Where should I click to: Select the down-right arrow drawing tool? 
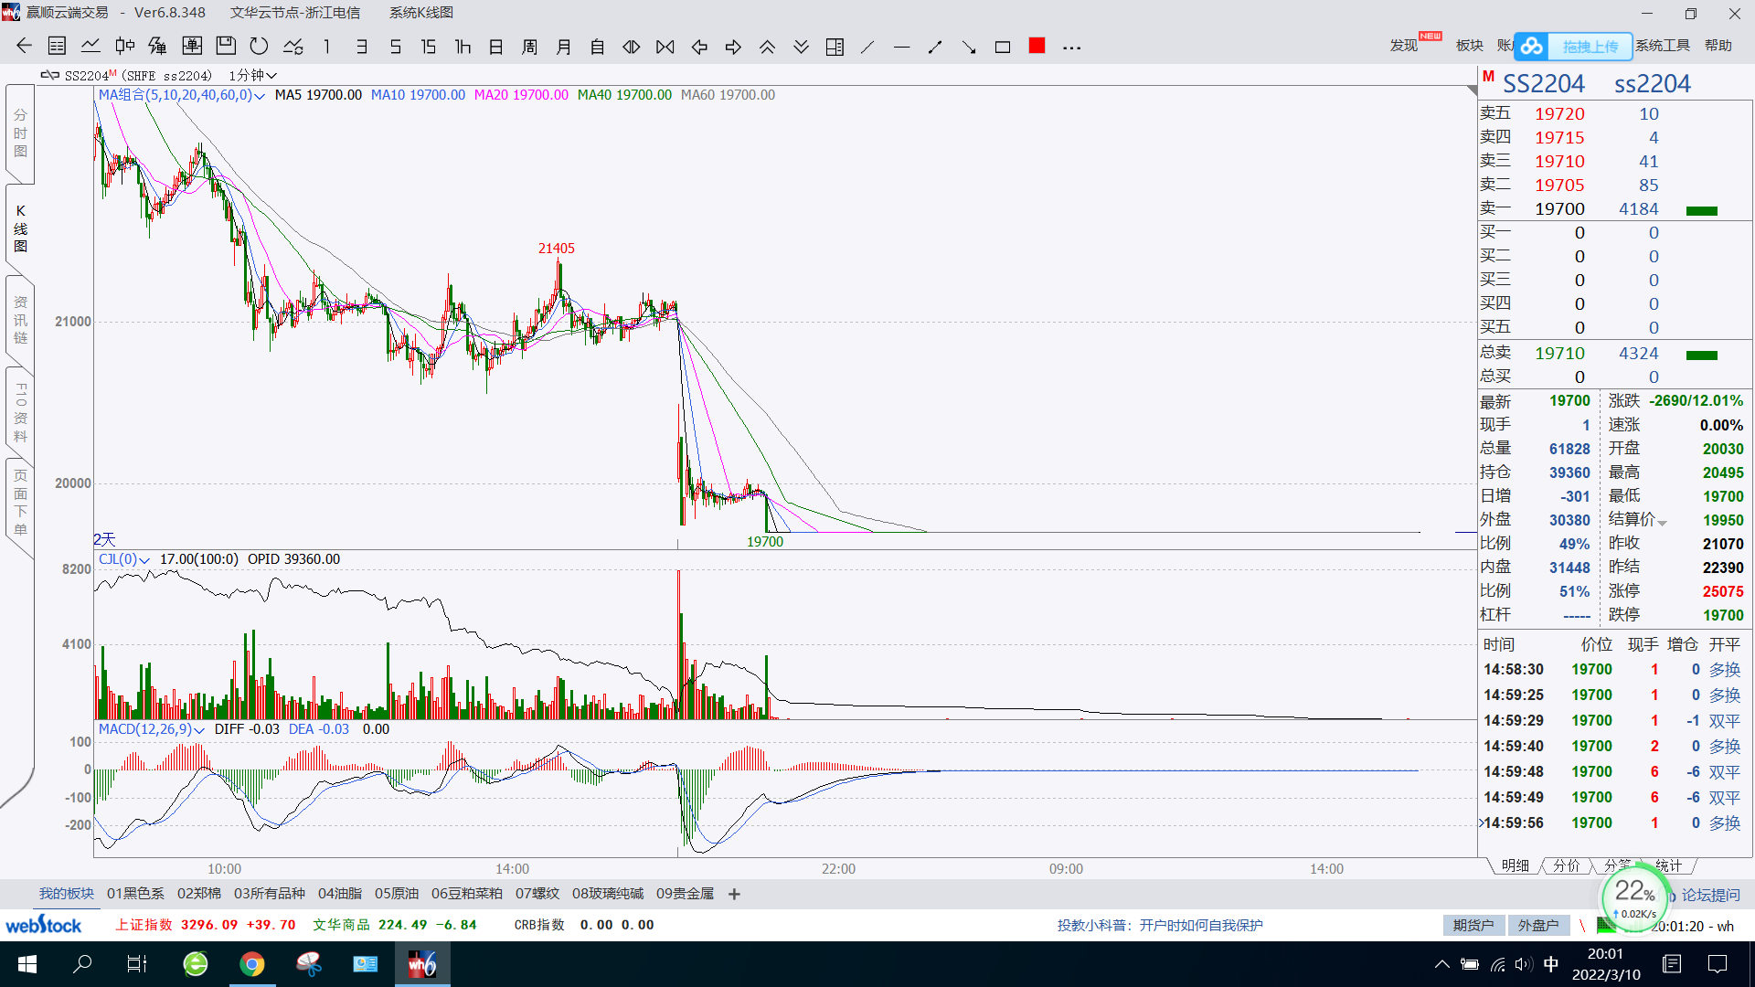coord(969,47)
